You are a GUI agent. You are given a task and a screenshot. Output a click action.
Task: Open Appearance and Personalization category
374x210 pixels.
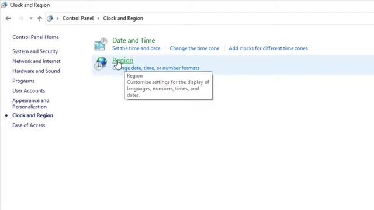(31, 104)
